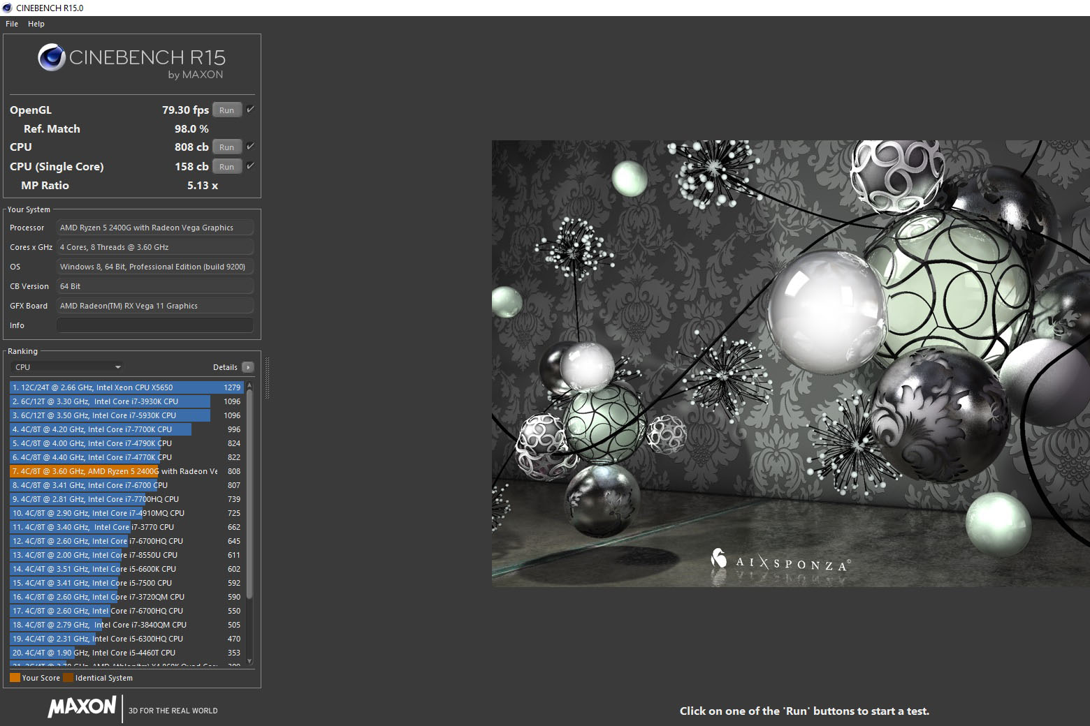Image resolution: width=1090 pixels, height=726 pixels.
Task: Click the MAXON logo at bottom
Action: coord(82,706)
